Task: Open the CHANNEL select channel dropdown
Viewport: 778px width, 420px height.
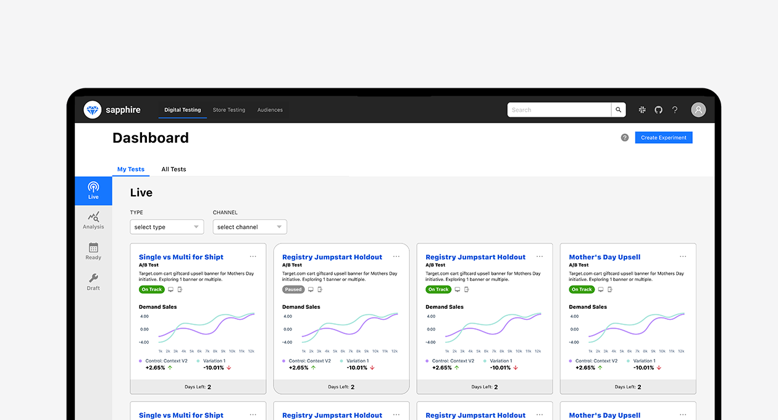Action: (x=249, y=227)
